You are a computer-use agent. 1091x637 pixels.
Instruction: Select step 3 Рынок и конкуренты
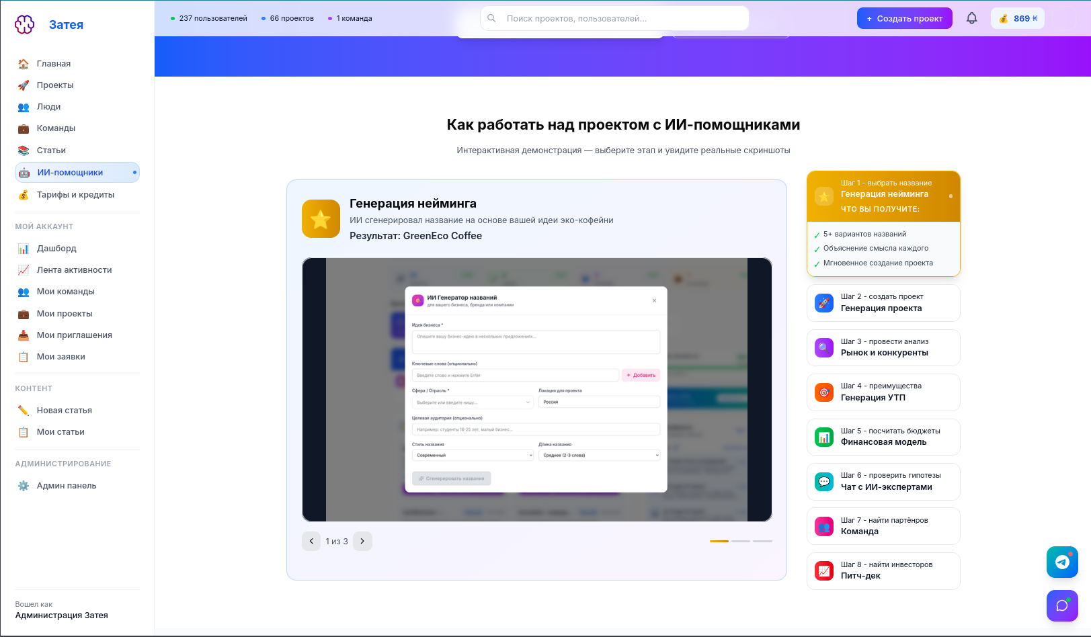click(x=883, y=347)
